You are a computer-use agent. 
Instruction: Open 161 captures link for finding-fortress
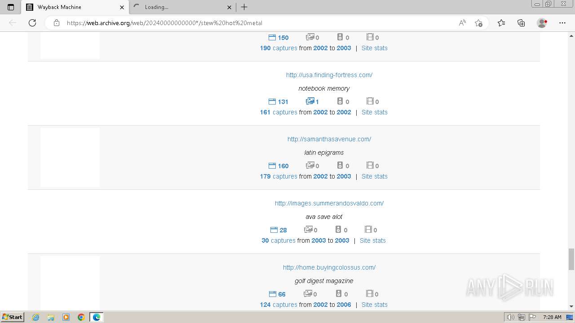pyautogui.click(x=279, y=112)
